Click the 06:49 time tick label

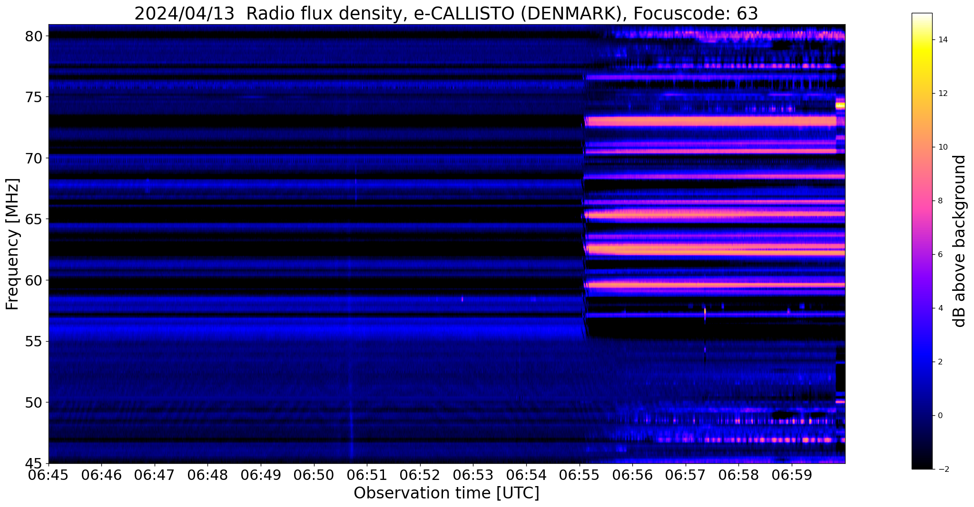click(261, 474)
